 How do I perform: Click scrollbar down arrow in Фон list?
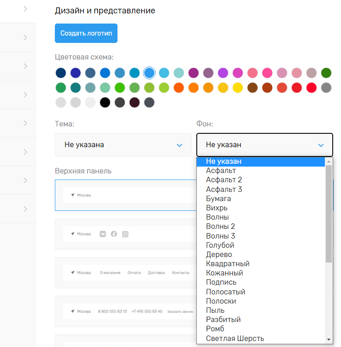pos(329,340)
